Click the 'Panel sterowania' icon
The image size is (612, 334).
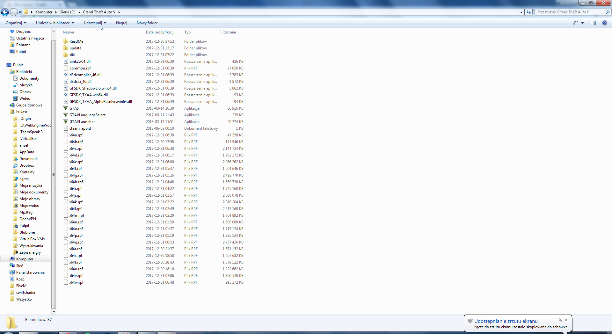click(x=12, y=272)
